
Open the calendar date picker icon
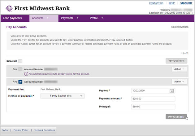tap(172, 91)
